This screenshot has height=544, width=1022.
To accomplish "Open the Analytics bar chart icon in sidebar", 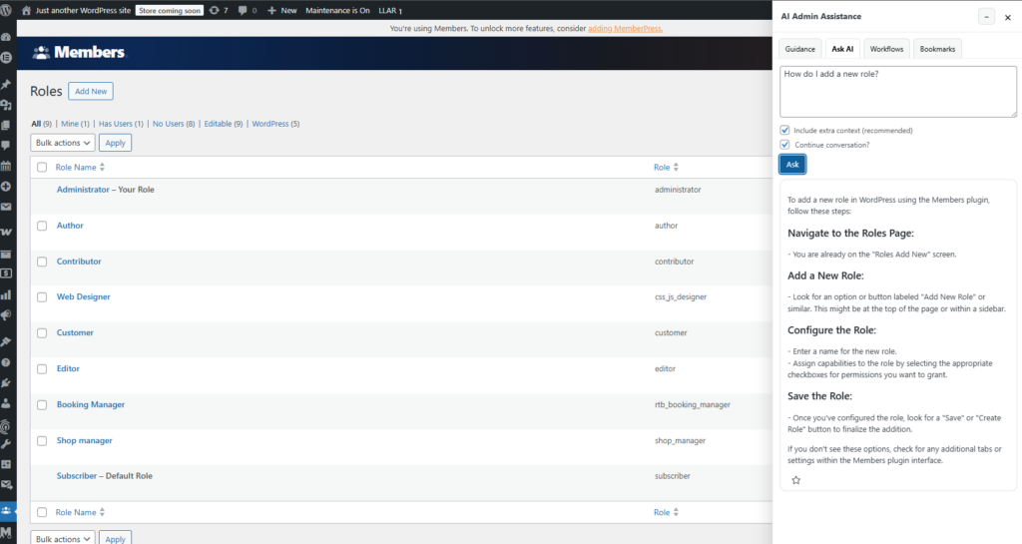I will pos(6,294).
